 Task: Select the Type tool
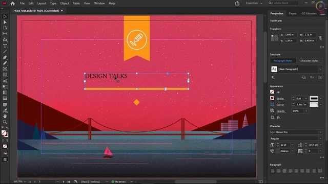tap(5, 45)
